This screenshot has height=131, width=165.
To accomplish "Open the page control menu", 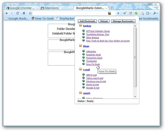I will tap(148, 13).
